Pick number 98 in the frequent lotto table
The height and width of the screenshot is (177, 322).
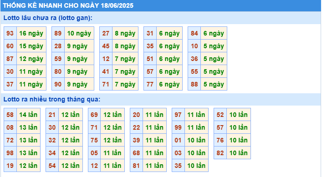(x=10, y=152)
